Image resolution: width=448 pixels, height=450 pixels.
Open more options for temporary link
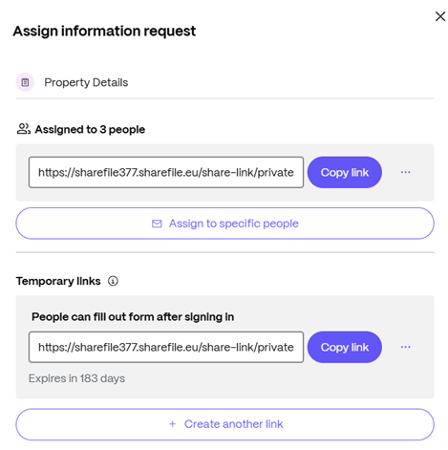405,347
